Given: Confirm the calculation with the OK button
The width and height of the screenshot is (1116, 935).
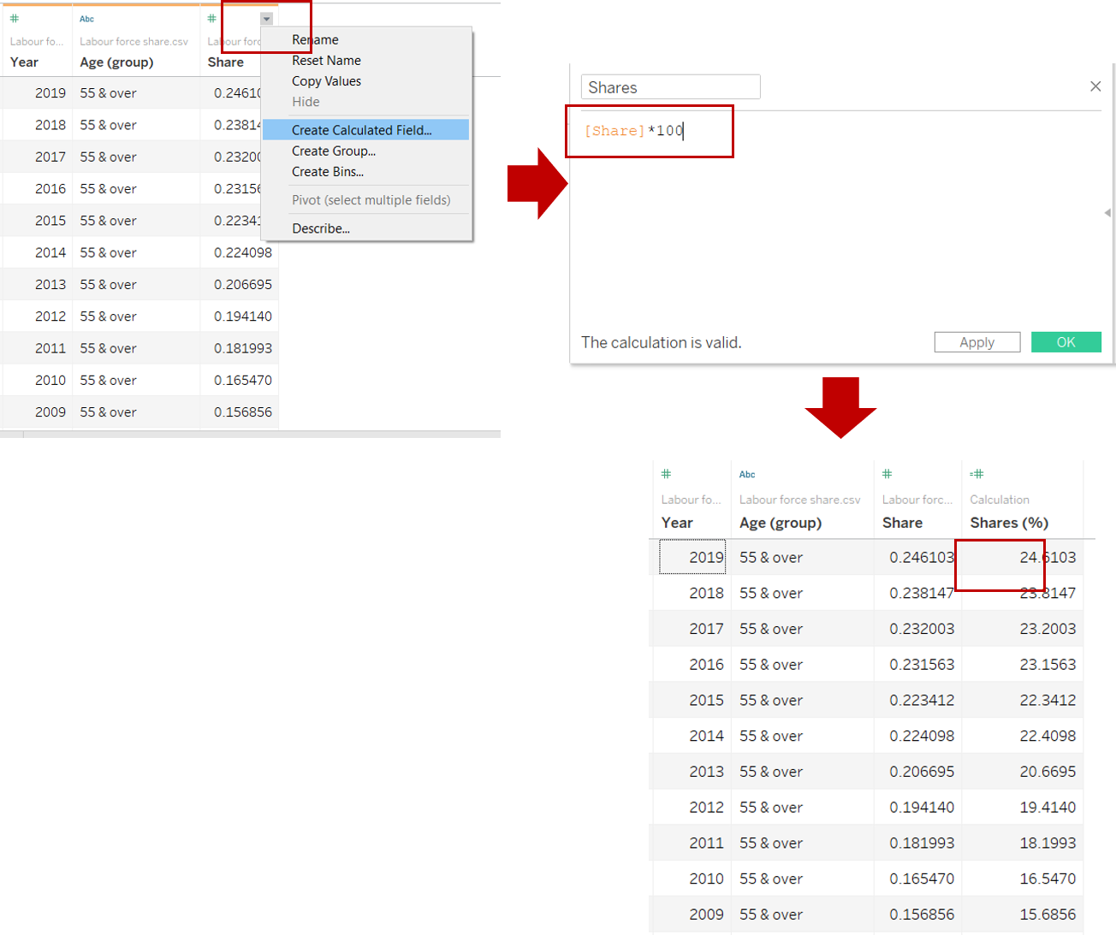Looking at the screenshot, I should coord(1066,342).
